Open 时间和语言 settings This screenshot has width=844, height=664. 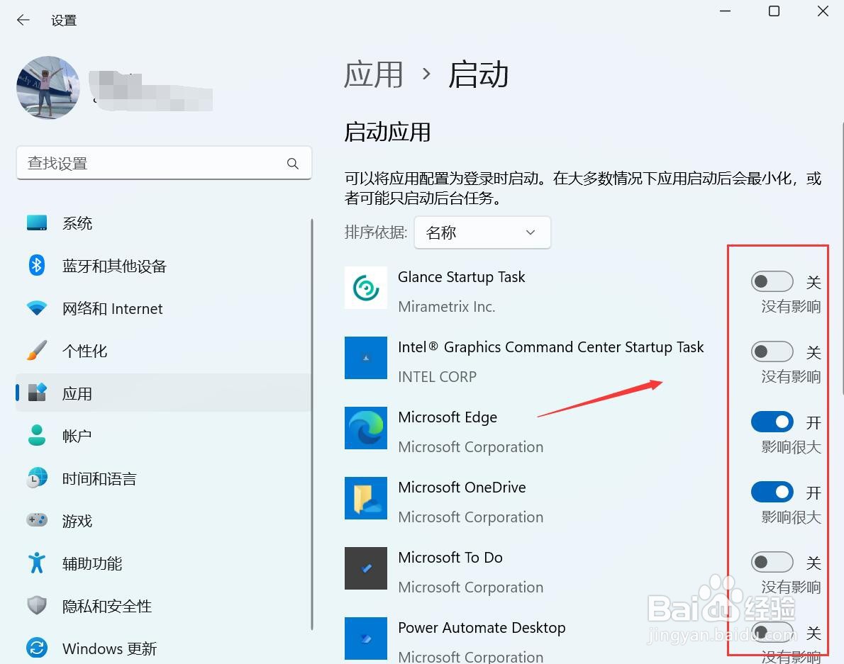(x=163, y=478)
